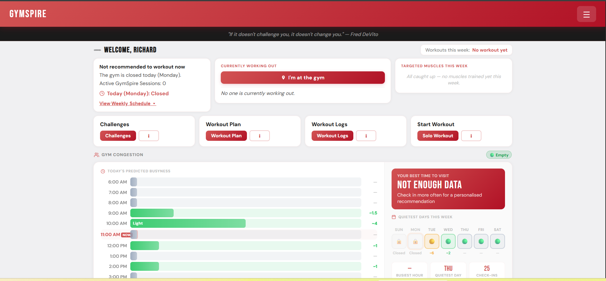This screenshot has height=281, width=606.
Task: Click the THU Quietest Day stat card
Action: coord(448,271)
